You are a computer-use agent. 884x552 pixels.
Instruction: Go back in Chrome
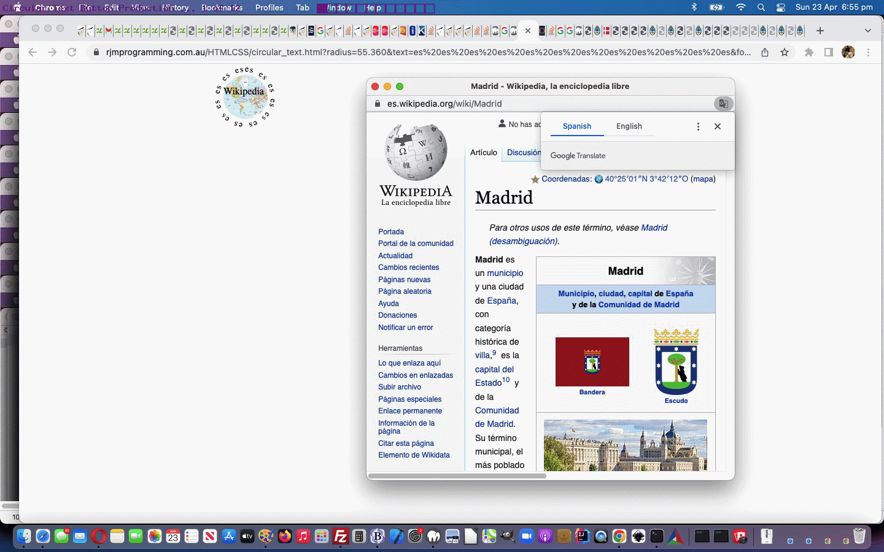coord(33,52)
